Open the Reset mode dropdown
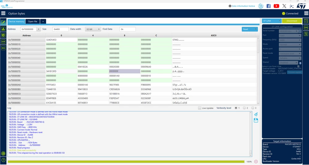 pos(290,53)
